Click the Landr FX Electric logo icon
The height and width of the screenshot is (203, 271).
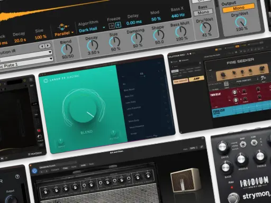point(46,81)
